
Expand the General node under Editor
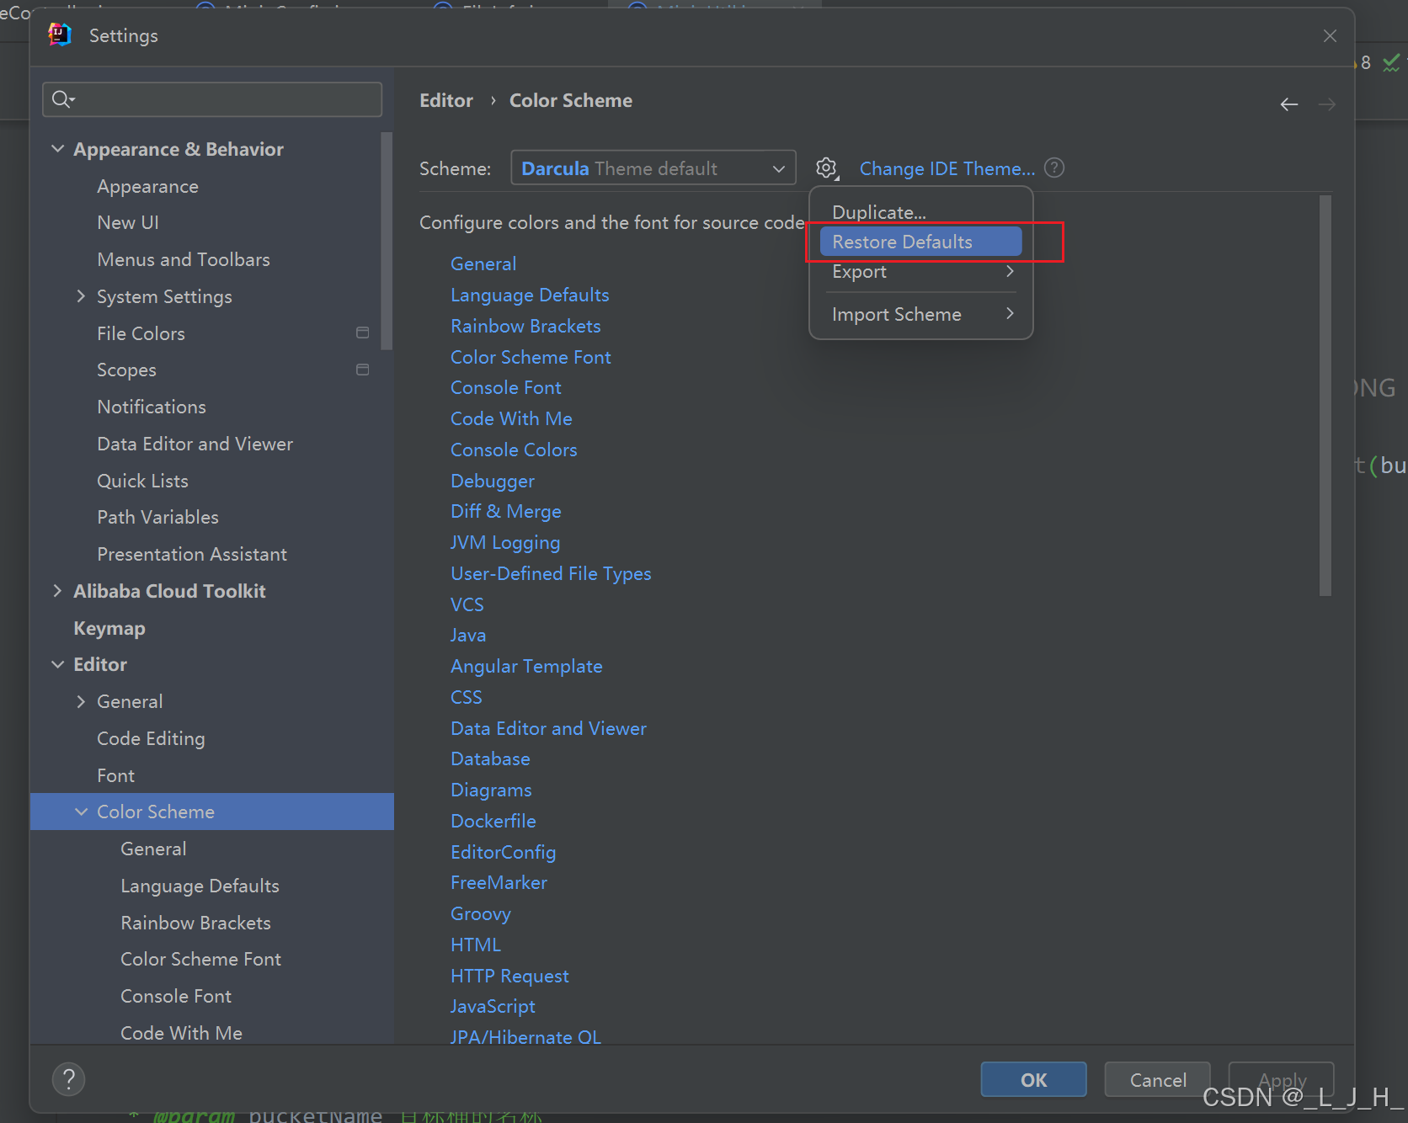(x=81, y=701)
